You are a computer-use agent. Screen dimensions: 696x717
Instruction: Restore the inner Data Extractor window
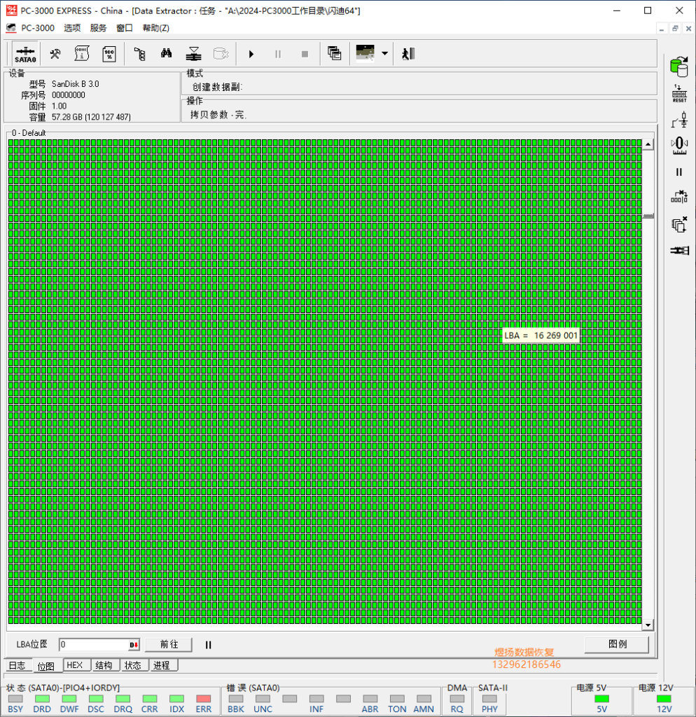(x=675, y=28)
